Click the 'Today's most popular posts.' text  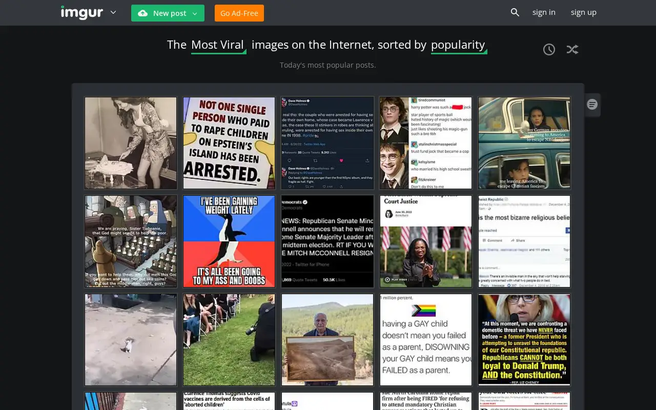[x=328, y=65]
